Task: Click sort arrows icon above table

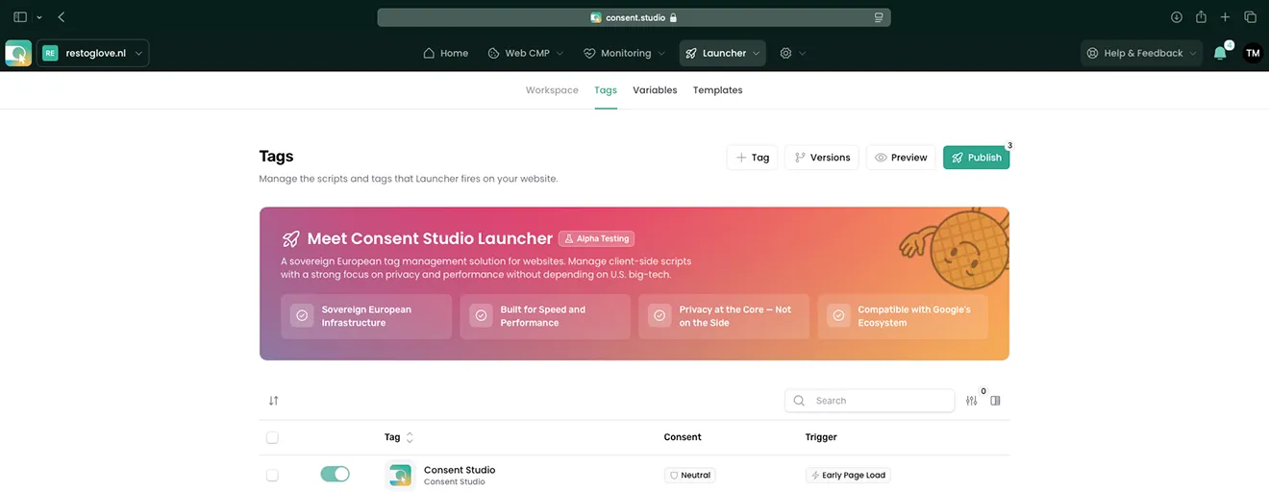Action: pyautogui.click(x=274, y=401)
